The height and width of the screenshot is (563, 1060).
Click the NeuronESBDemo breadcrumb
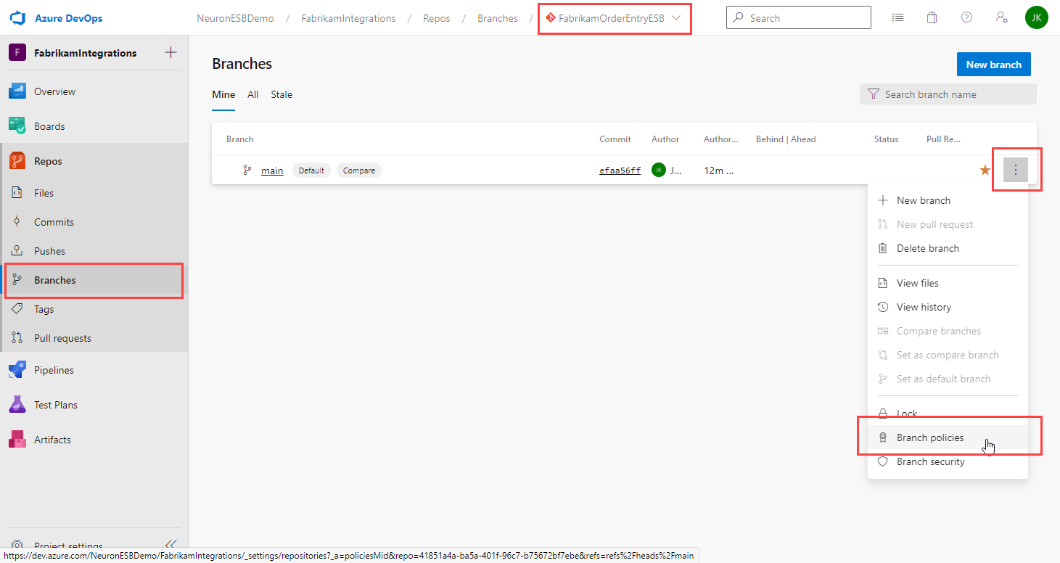coord(235,18)
